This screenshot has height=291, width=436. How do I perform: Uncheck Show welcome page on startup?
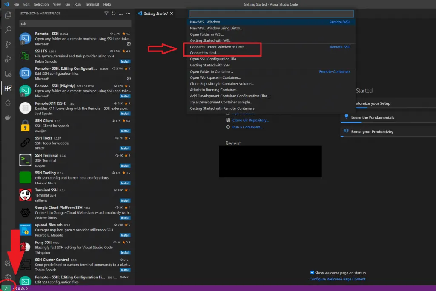coord(312,273)
